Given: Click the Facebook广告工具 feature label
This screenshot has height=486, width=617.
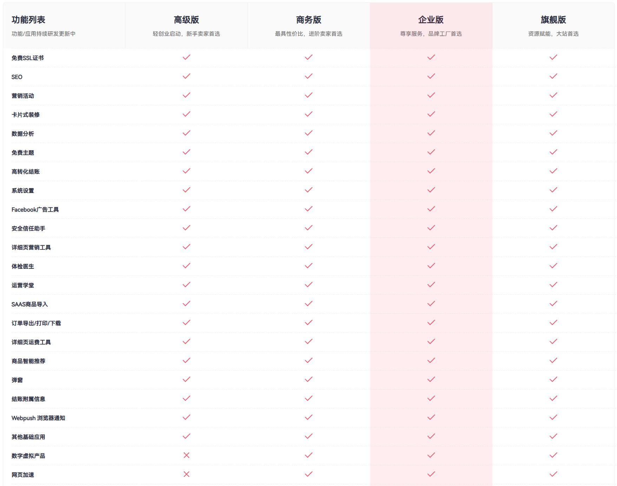Looking at the screenshot, I should (35, 209).
